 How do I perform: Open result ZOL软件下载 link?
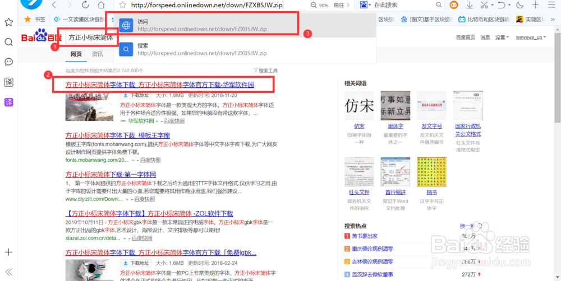pos(149,213)
